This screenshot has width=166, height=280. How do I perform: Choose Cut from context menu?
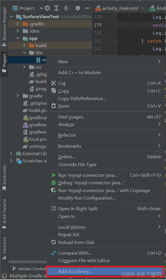click(x=106, y=83)
